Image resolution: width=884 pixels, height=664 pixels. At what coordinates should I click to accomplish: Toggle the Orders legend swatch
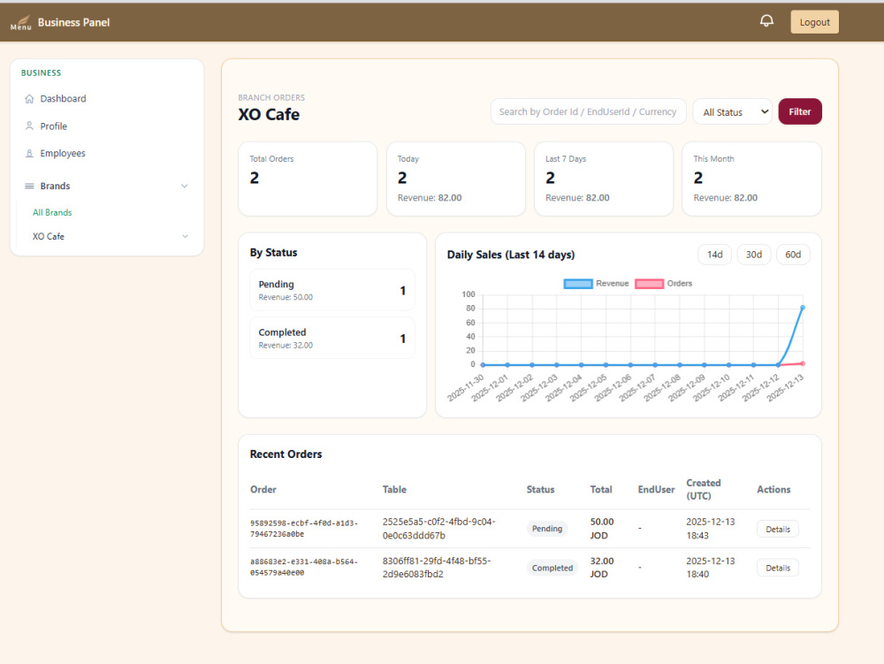[649, 284]
